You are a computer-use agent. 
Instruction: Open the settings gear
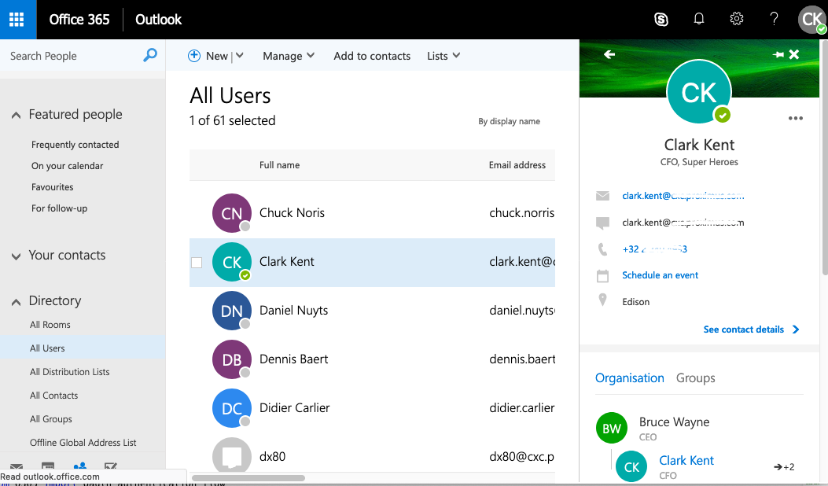click(737, 19)
